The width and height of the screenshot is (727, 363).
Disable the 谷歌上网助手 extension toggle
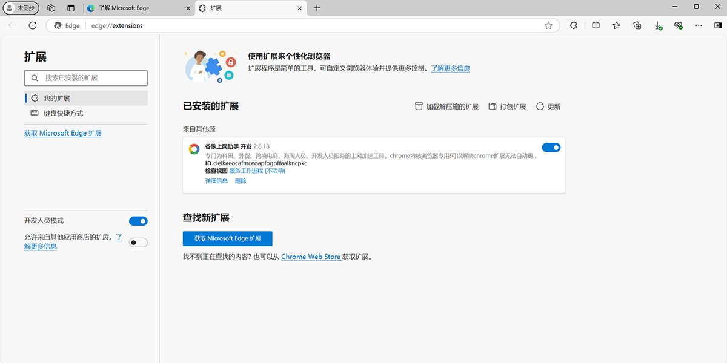(551, 147)
